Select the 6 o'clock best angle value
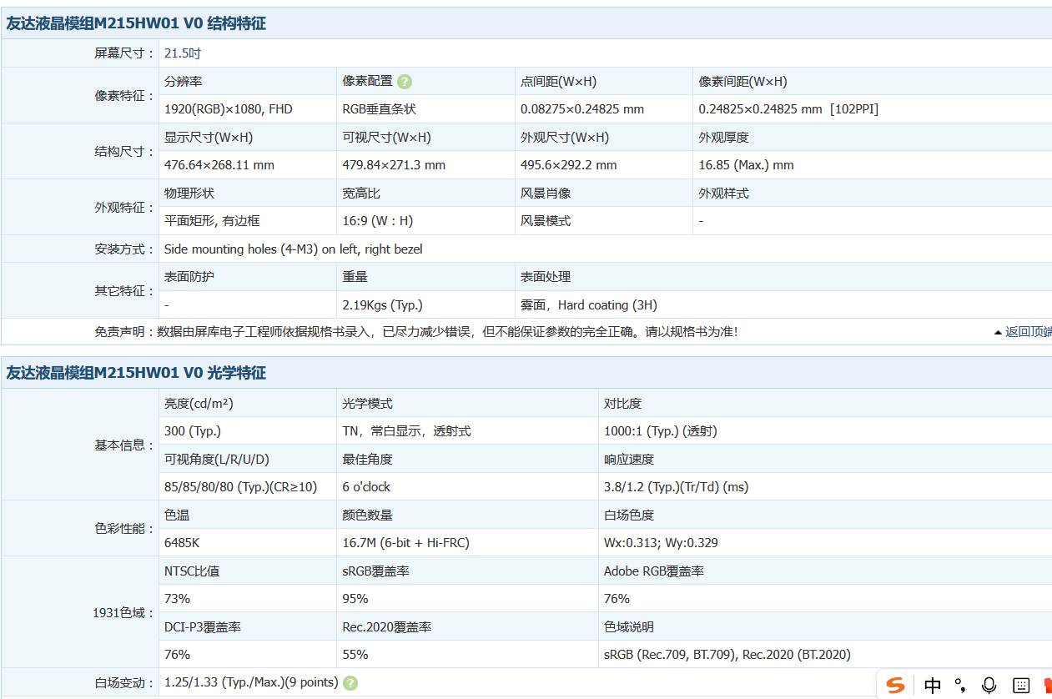This screenshot has width=1052, height=699. tap(366, 487)
